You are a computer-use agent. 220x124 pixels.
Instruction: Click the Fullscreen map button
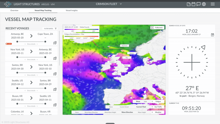point(157,28)
